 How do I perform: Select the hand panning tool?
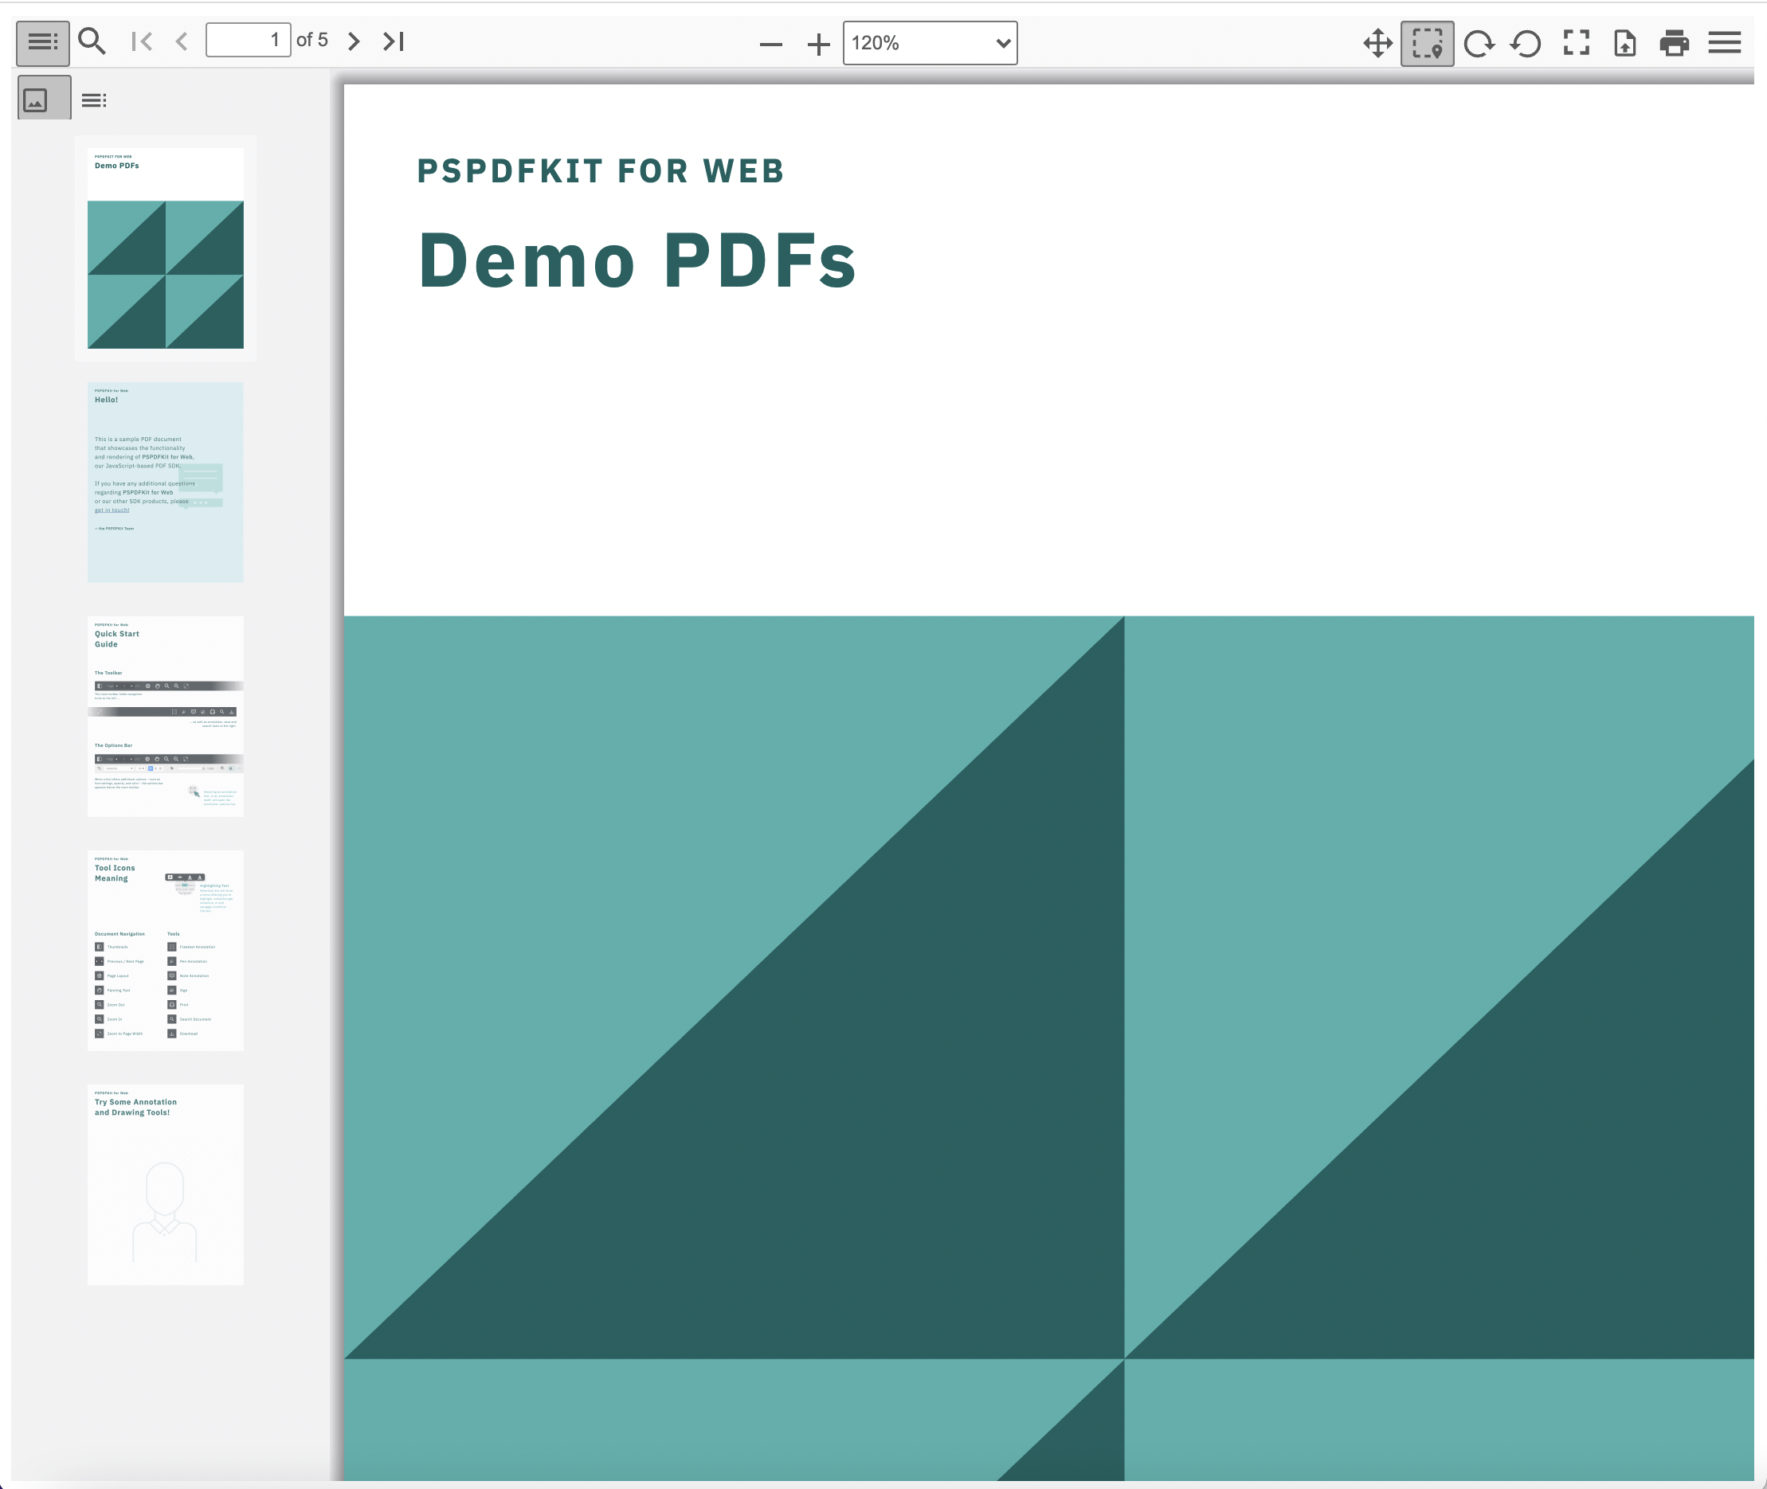(1377, 41)
